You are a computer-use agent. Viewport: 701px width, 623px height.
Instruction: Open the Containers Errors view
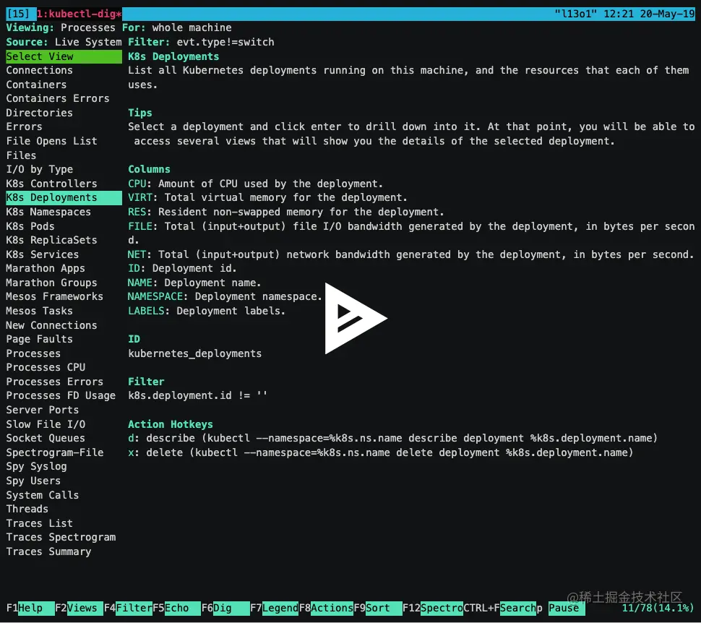(x=58, y=98)
